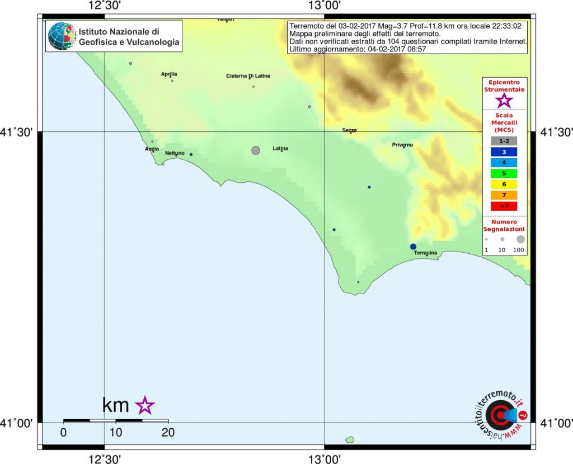This screenshot has height=464, width=573.
Task: Click the purple star beside km label
Action: pyautogui.click(x=145, y=405)
